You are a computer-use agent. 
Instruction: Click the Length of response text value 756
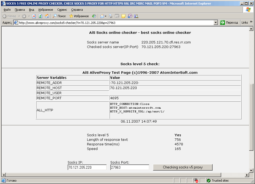(x=178, y=140)
